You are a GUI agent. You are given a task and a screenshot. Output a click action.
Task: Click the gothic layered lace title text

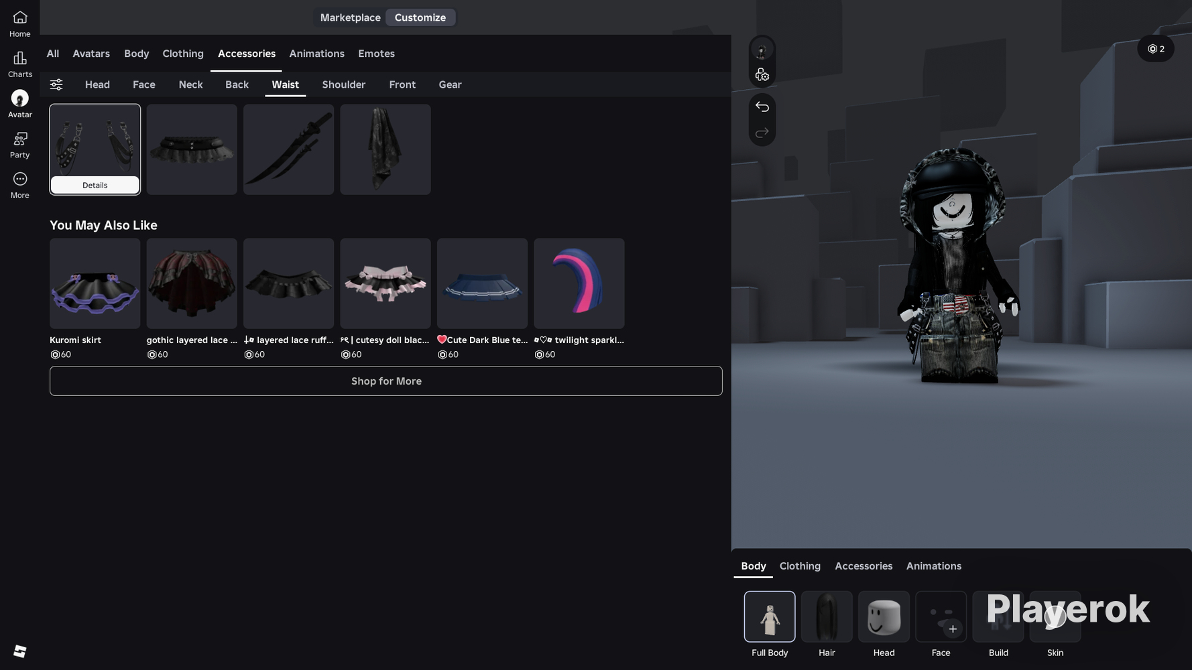[192, 340]
